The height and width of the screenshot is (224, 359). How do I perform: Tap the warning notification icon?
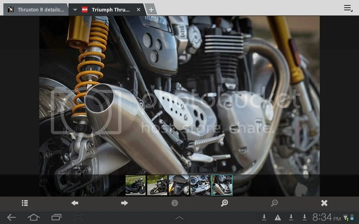click(278, 217)
